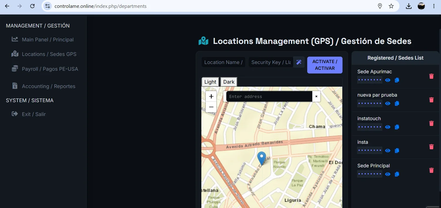
Task: Delete the insta location
Action: click(x=431, y=147)
